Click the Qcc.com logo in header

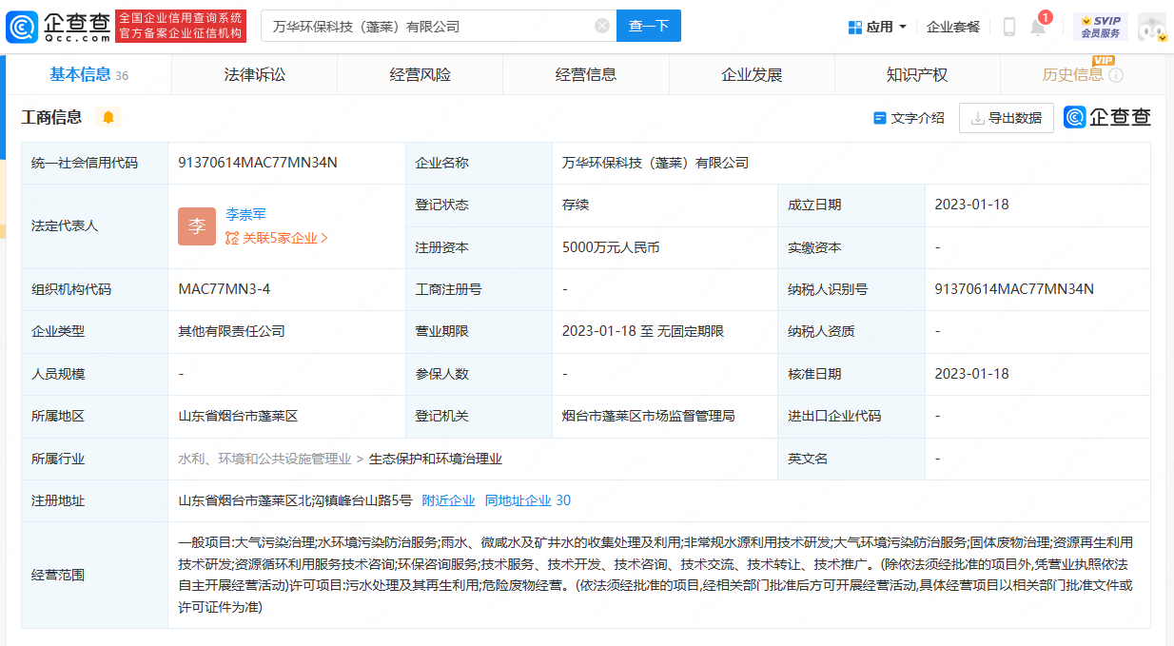58,27
